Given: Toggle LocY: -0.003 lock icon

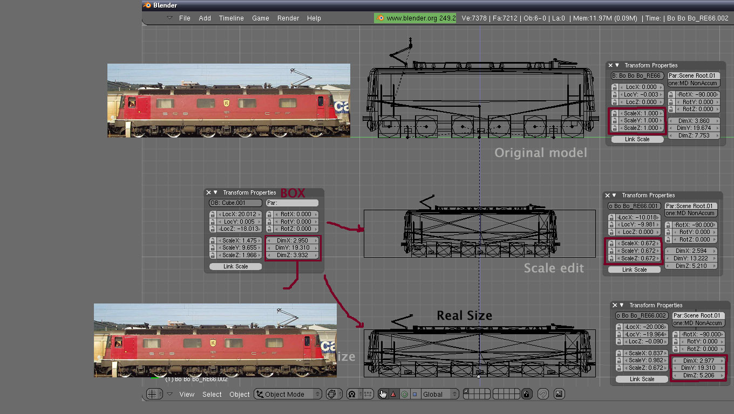Looking at the screenshot, I should [x=614, y=94].
